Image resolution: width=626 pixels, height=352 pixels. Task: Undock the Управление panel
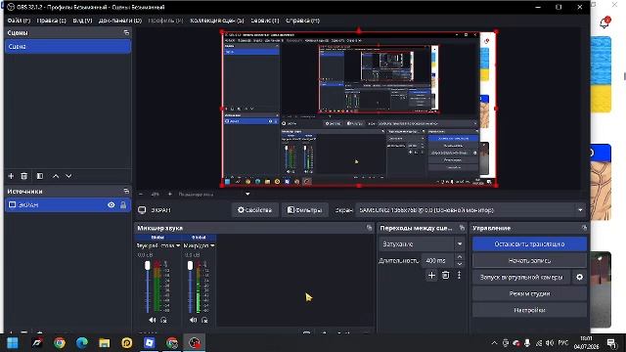coord(584,228)
